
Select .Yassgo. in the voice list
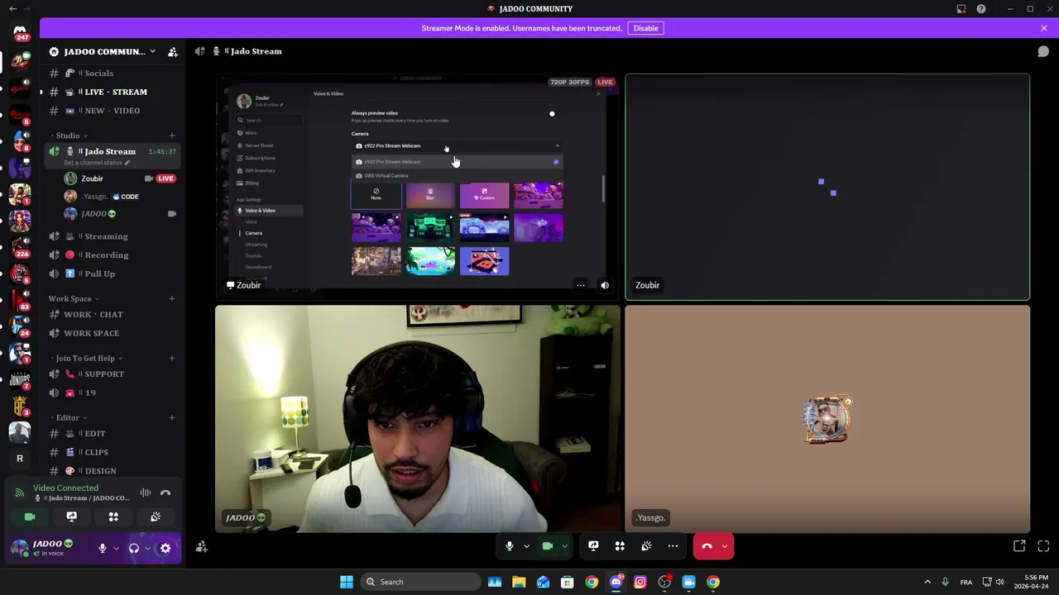pos(94,197)
